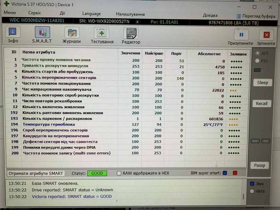Screen dimensions: 280x210
Task: Select row Помилки передачі даних через DMA
Action: coord(126,147)
